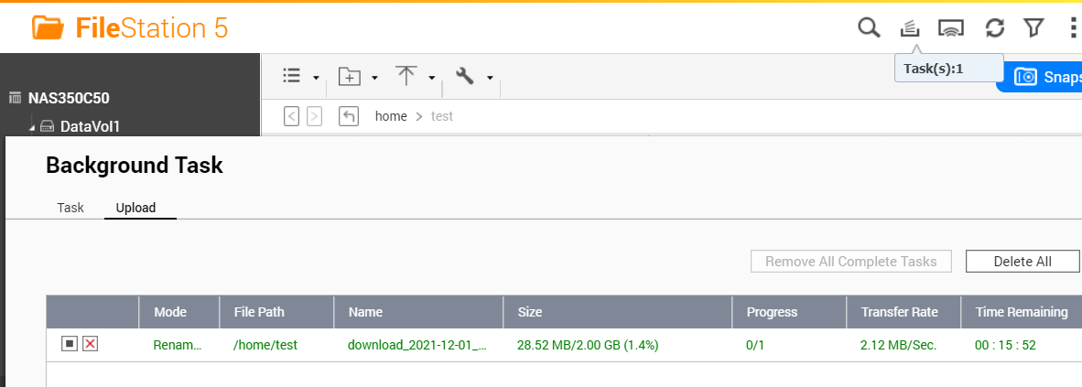Click the upload icon
1082x387 pixels.
(406, 76)
